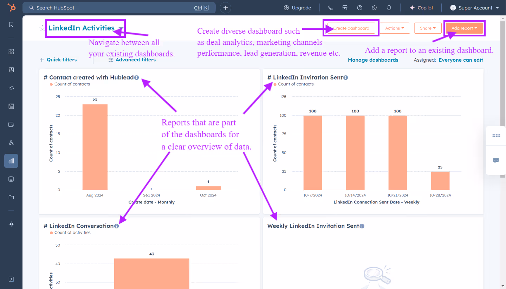Open the Data Management database icon in sidebar
The height and width of the screenshot is (289, 506).
[x=11, y=179]
